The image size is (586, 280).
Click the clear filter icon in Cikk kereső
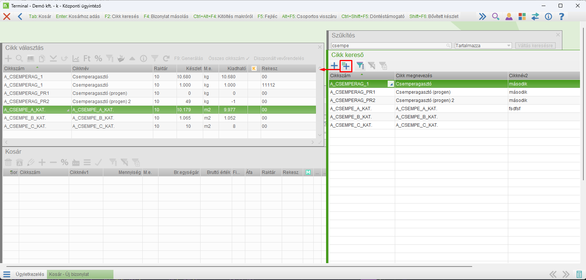click(x=372, y=66)
